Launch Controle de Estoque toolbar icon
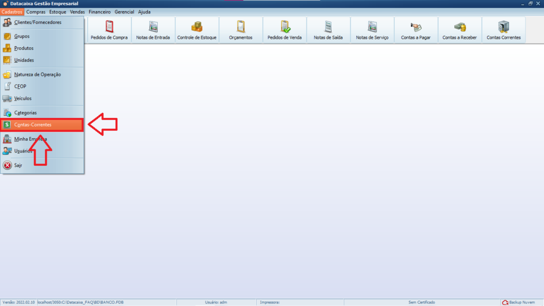 (x=197, y=30)
